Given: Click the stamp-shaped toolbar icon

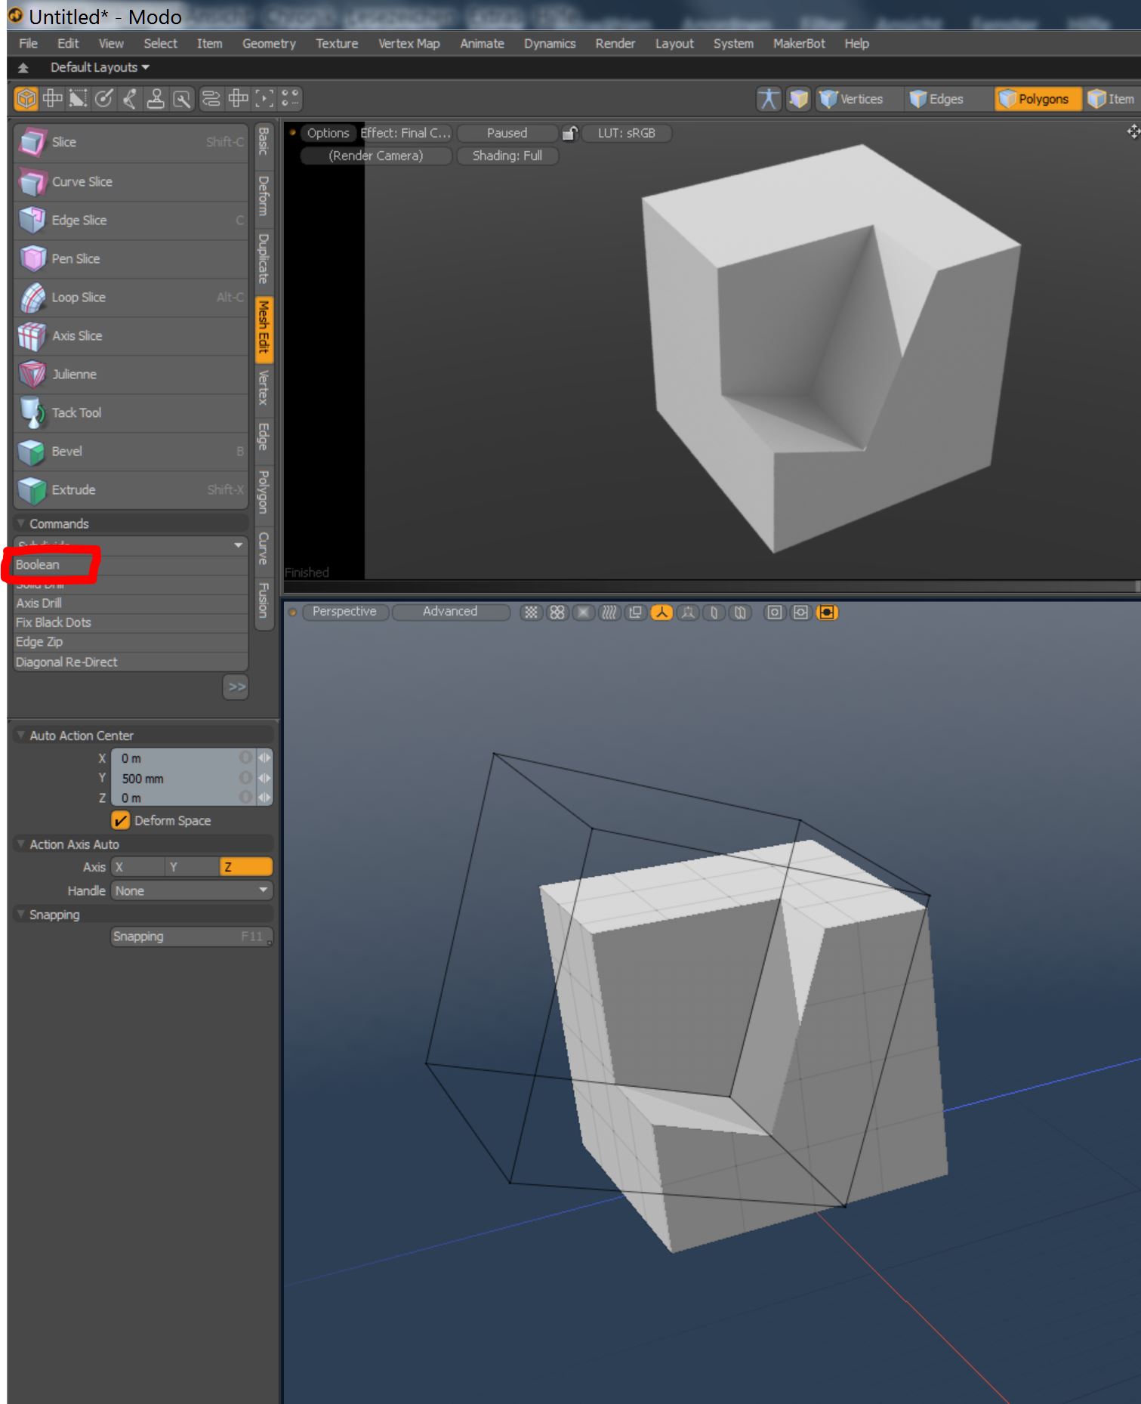Looking at the screenshot, I should coord(156,99).
